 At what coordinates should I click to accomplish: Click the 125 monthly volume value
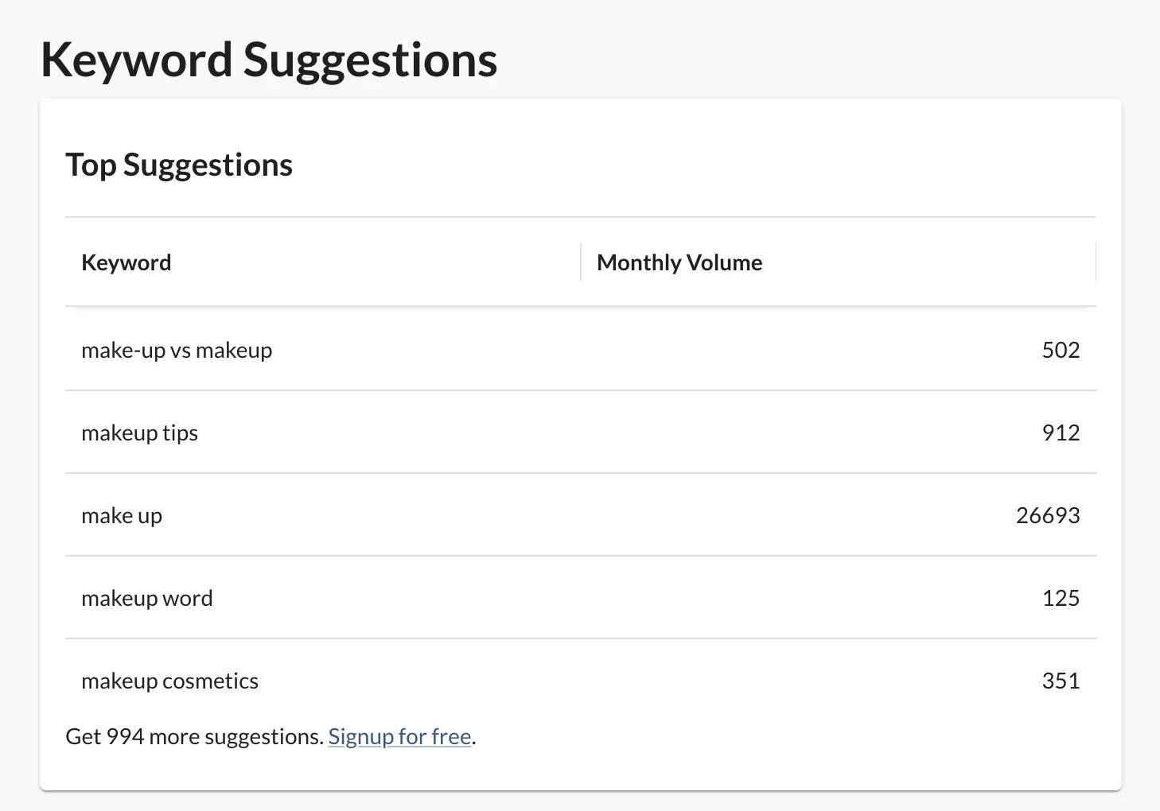(x=1061, y=599)
